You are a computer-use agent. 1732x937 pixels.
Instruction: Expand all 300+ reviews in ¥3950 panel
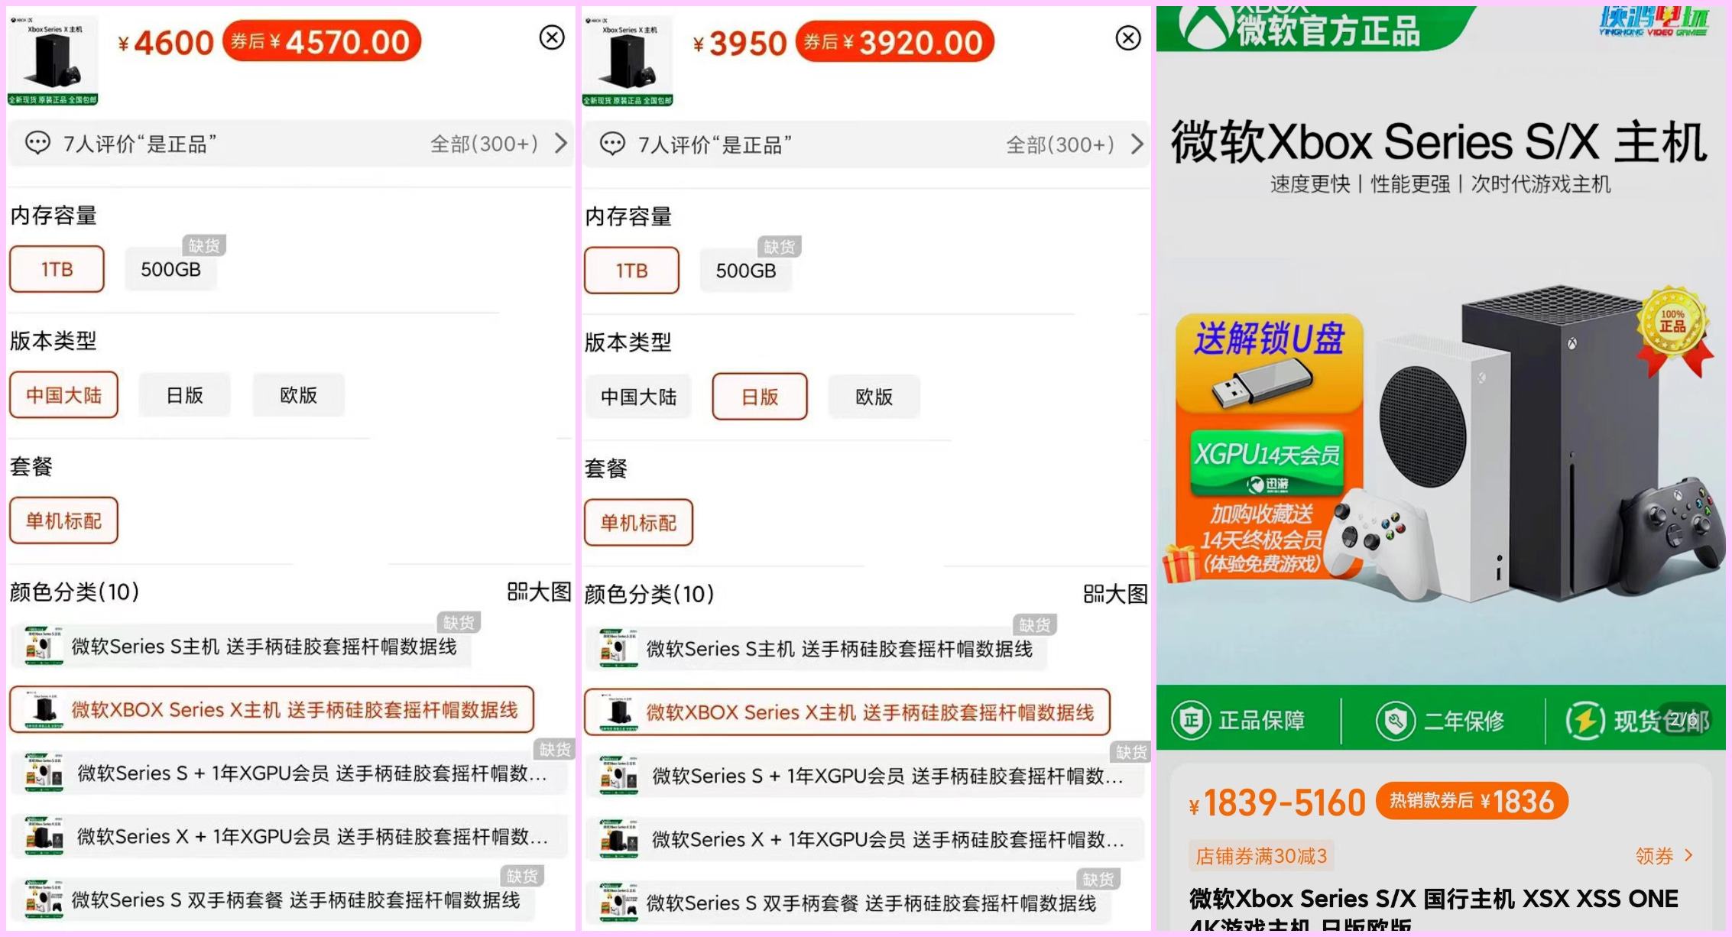pyautogui.click(x=1075, y=144)
